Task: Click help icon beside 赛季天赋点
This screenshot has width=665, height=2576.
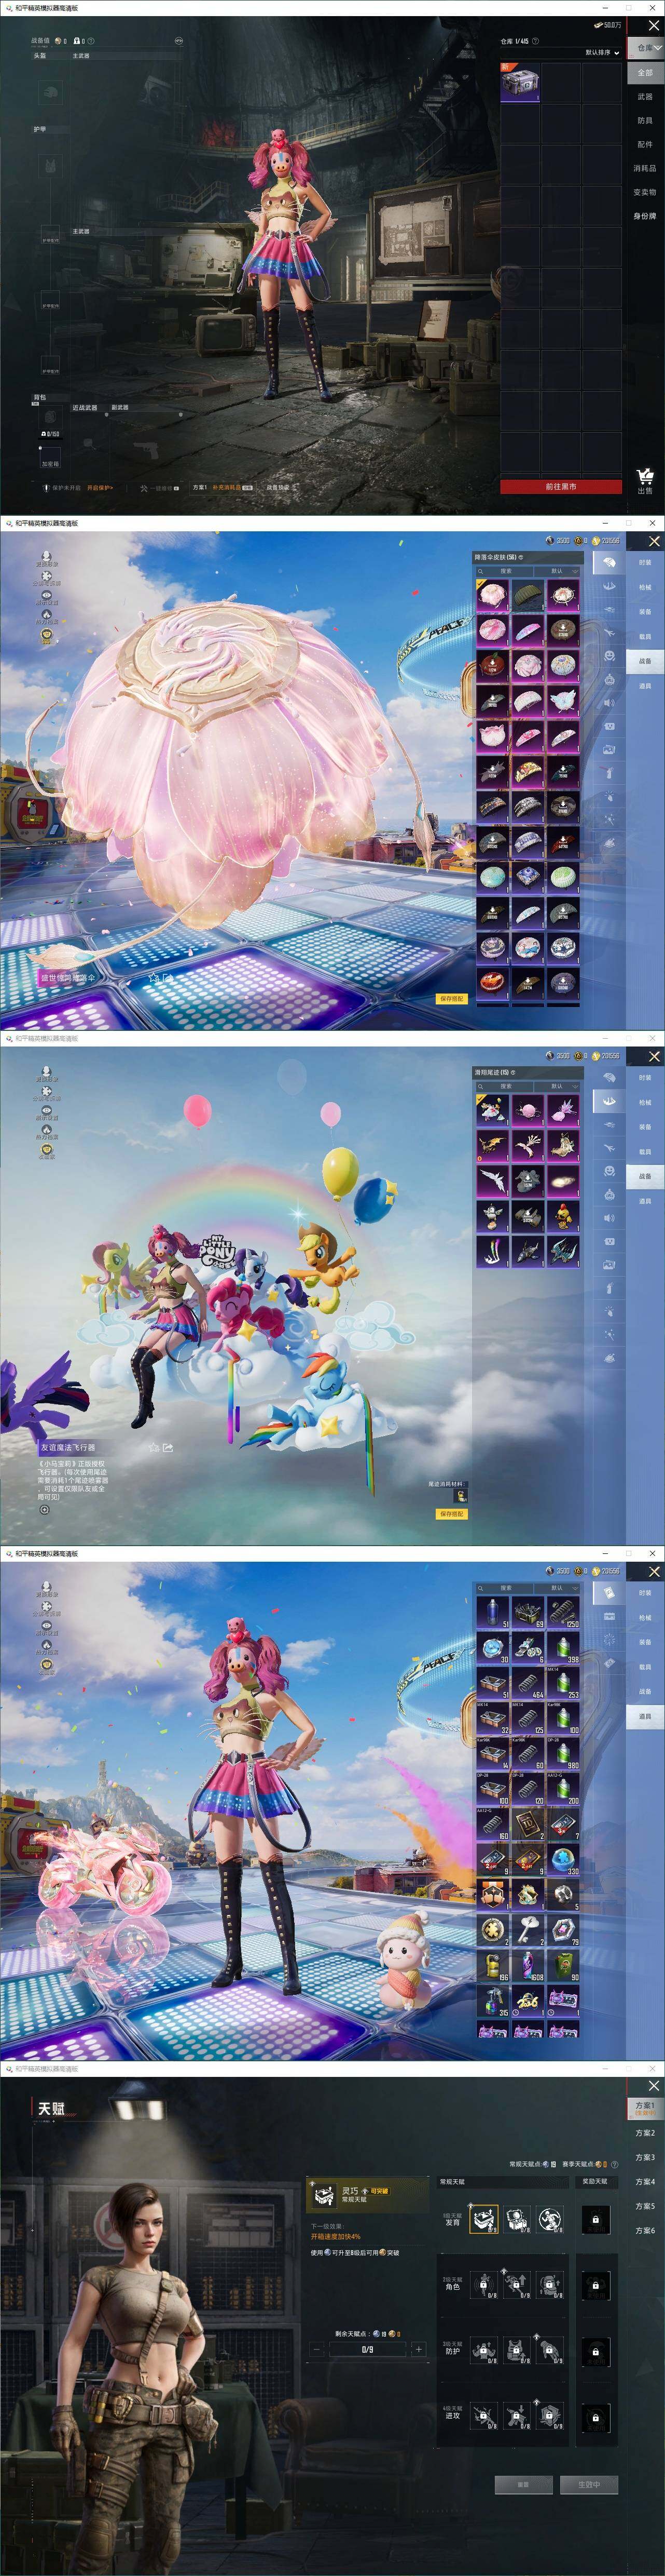Action: click(615, 2164)
